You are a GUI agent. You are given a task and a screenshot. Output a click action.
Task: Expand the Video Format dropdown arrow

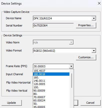[x=94, y=51]
